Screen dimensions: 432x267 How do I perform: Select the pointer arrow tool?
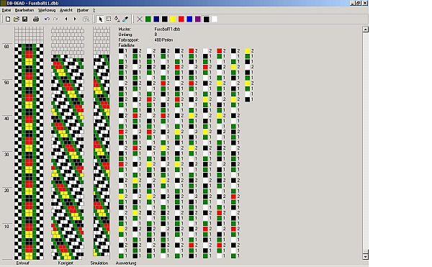pos(101,19)
